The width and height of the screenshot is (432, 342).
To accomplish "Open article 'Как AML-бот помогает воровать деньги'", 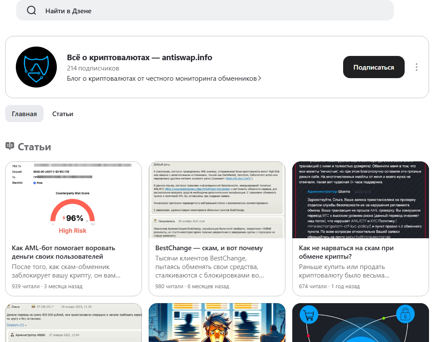I will [63, 252].
